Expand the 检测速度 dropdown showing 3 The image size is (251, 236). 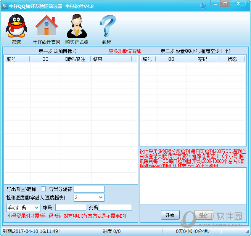point(89,197)
